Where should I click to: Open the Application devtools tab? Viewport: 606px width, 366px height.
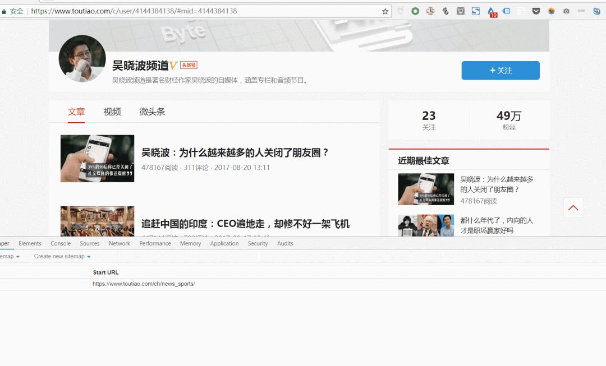point(224,243)
